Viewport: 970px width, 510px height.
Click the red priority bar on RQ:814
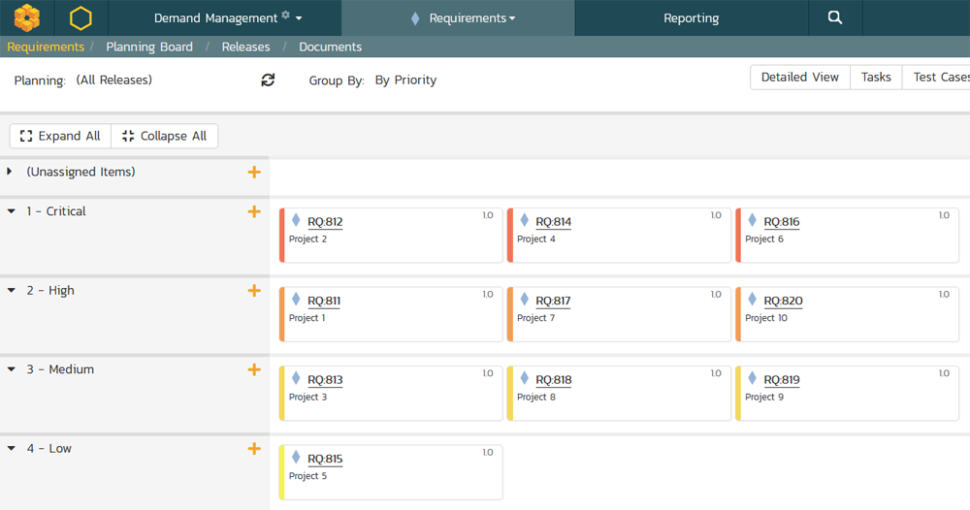[x=510, y=235]
